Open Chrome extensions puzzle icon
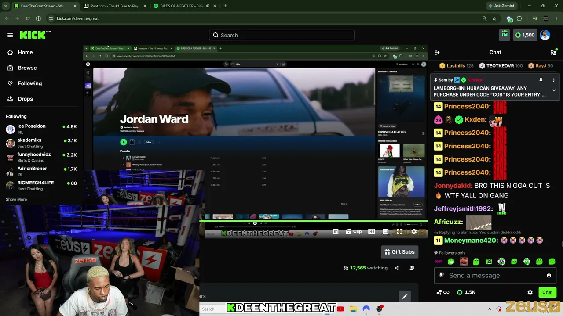 tap(519, 18)
